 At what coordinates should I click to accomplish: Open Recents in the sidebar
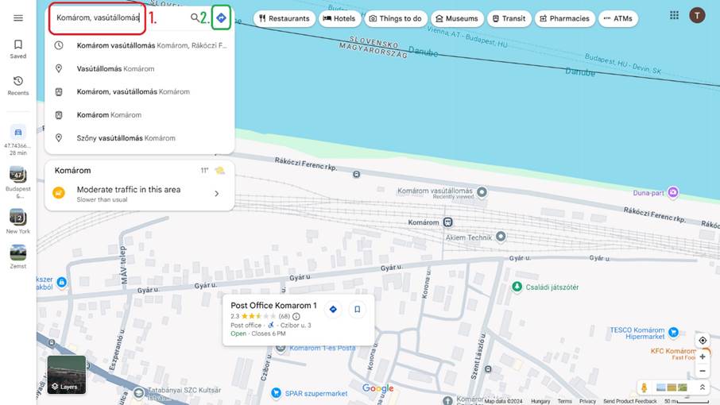(18, 86)
